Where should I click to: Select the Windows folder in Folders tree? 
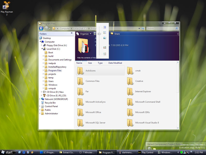(53, 85)
